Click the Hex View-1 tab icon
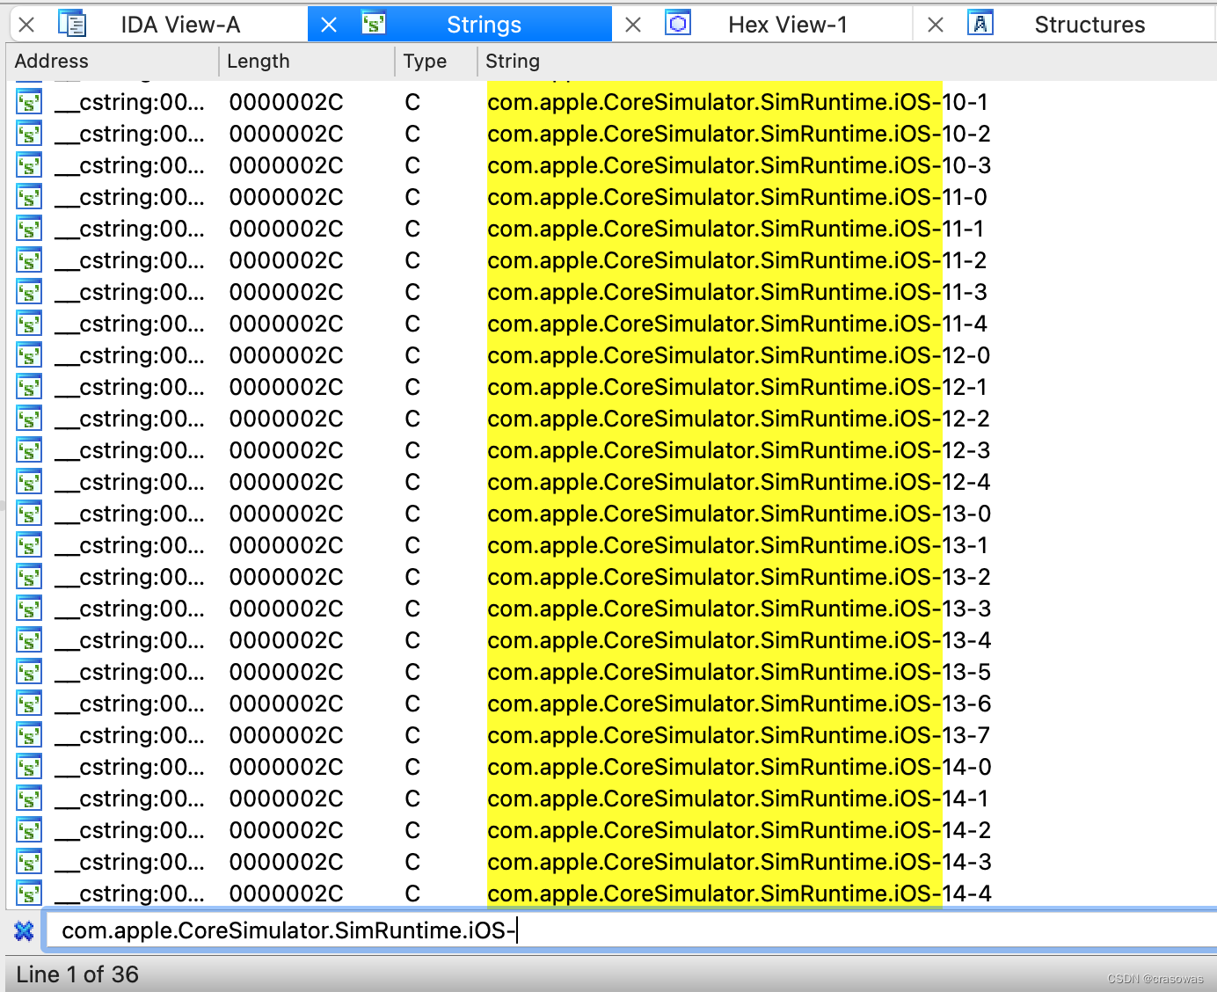 tap(678, 23)
